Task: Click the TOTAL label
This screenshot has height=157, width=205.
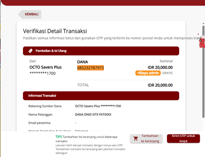Action: (83, 85)
